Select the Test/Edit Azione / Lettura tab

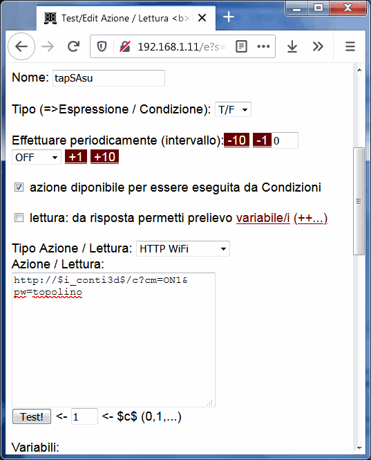(x=126, y=18)
